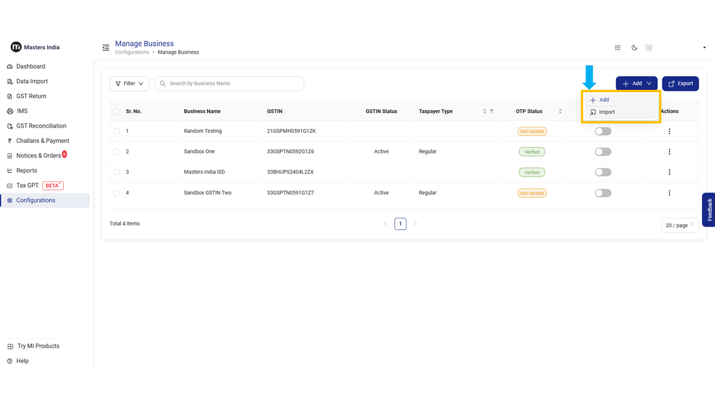Open actions menu for Masters India ISD
This screenshot has width=715, height=402.
tap(669, 173)
